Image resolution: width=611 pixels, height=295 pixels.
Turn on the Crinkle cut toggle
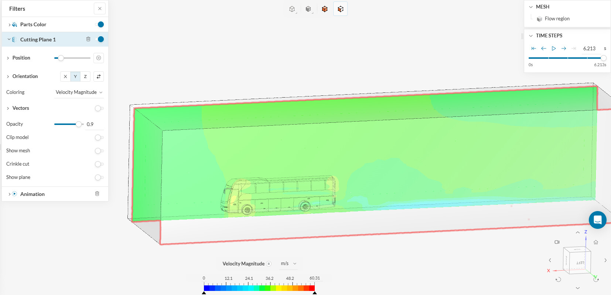click(x=99, y=164)
